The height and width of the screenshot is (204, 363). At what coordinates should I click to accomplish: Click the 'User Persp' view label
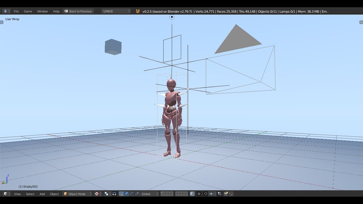[12, 19]
